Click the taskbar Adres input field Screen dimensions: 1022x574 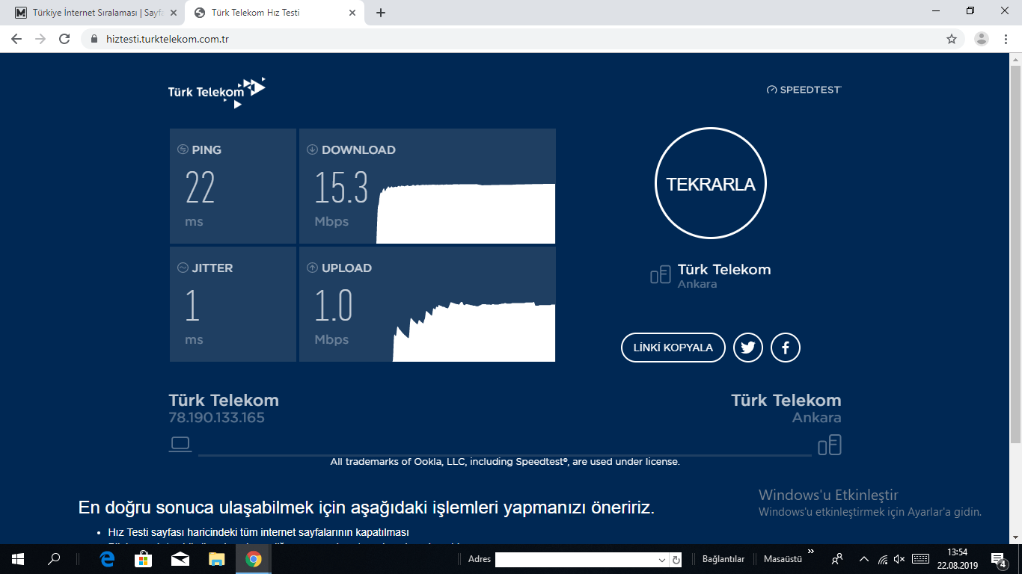(x=575, y=560)
